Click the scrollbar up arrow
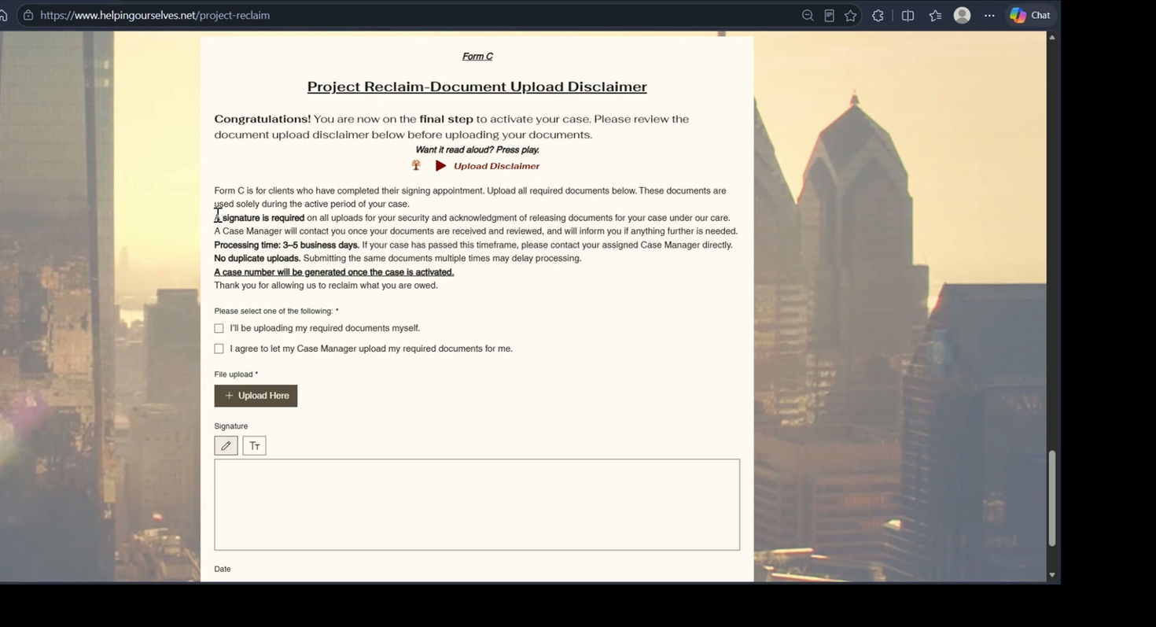Viewport: 1156px width, 627px height. click(x=1052, y=37)
